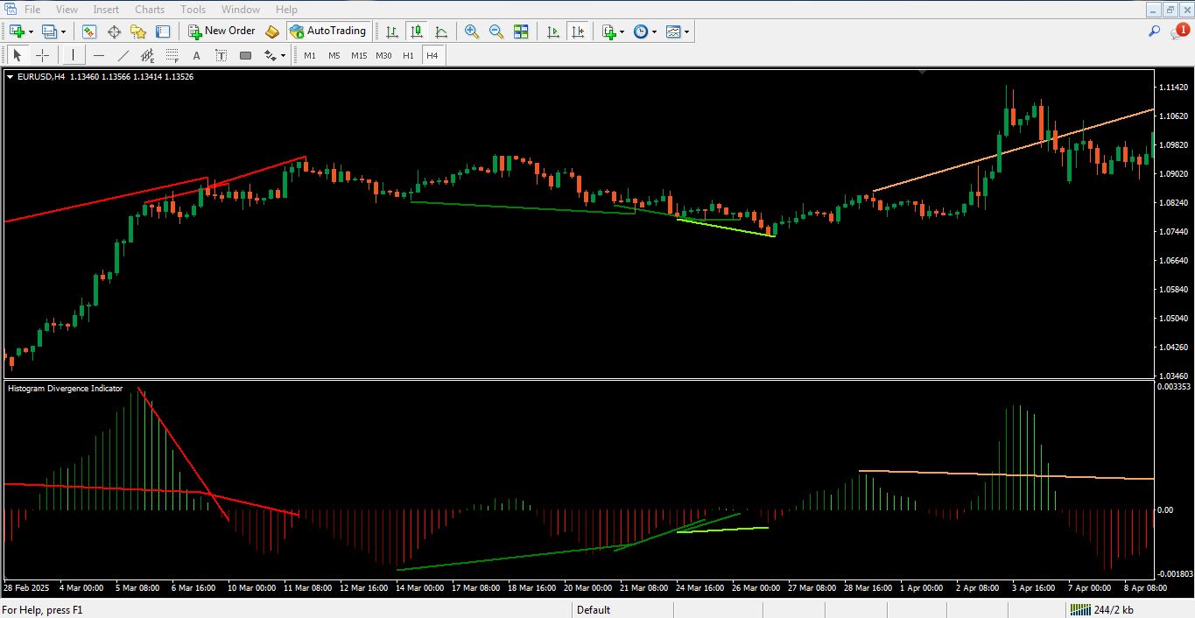Click the 244/2 kb connection status indicator

pos(1104,609)
